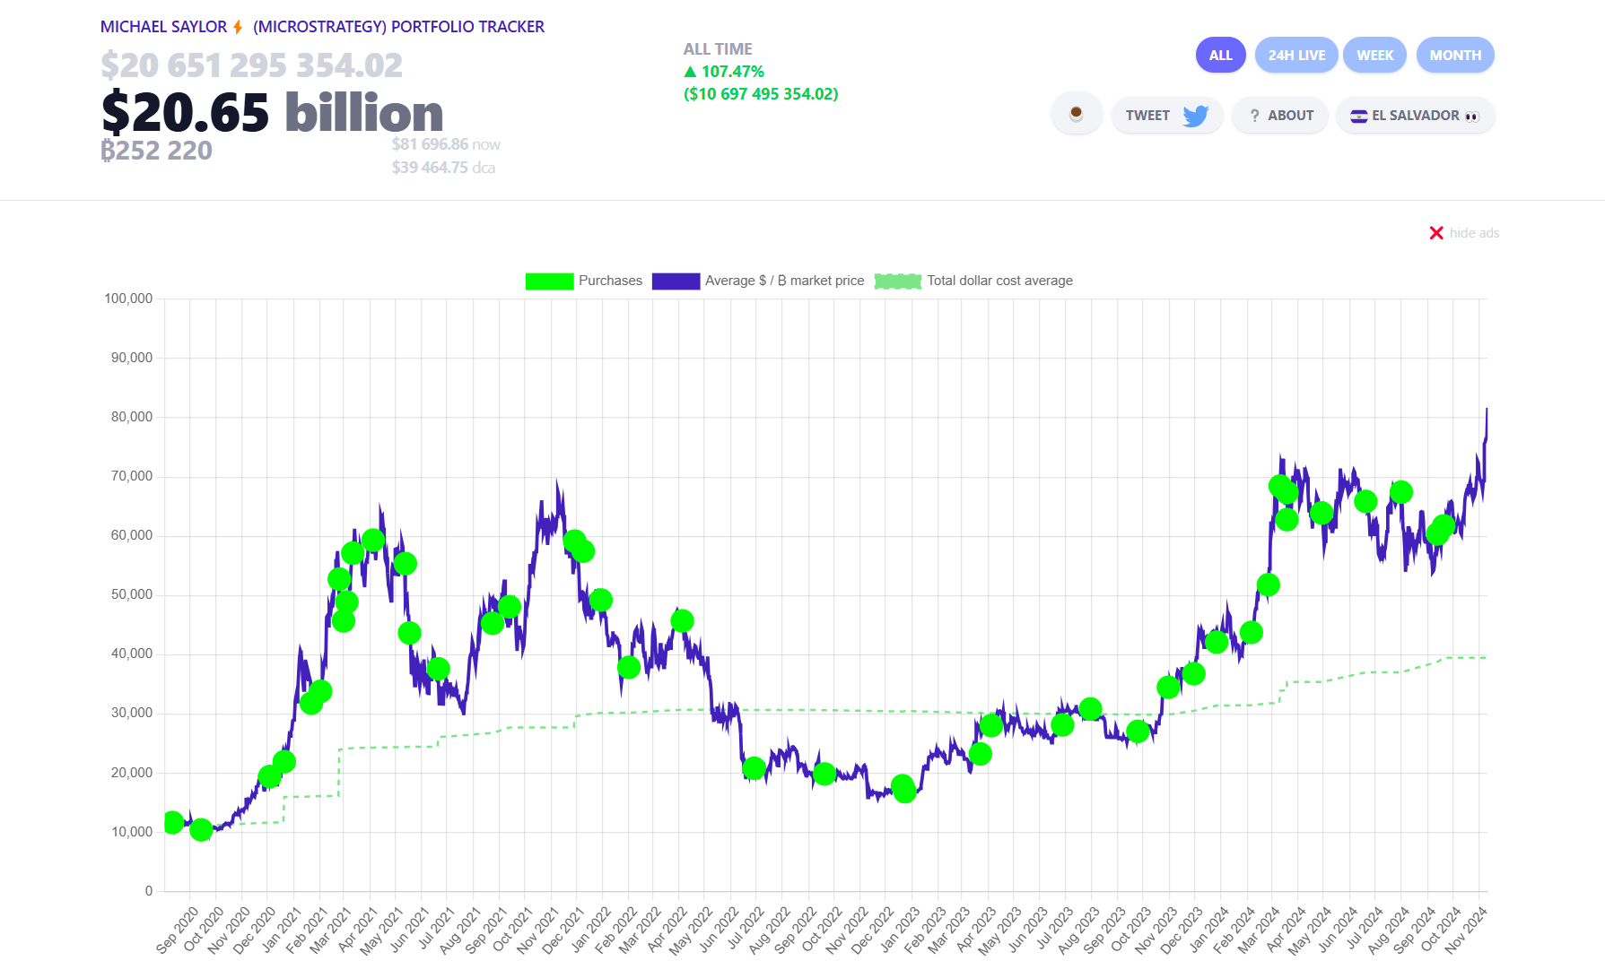Viewport: 1605px width, 961px height.
Task: Toggle the Purchases legend series
Action: coord(584,281)
